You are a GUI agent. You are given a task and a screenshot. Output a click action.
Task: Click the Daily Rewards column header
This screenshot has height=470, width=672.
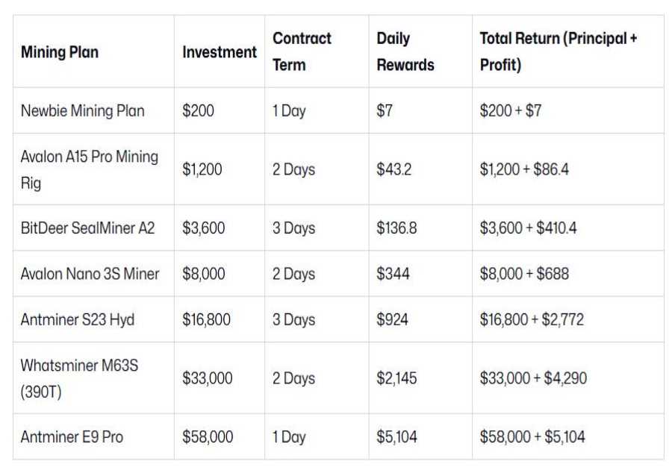[405, 51]
